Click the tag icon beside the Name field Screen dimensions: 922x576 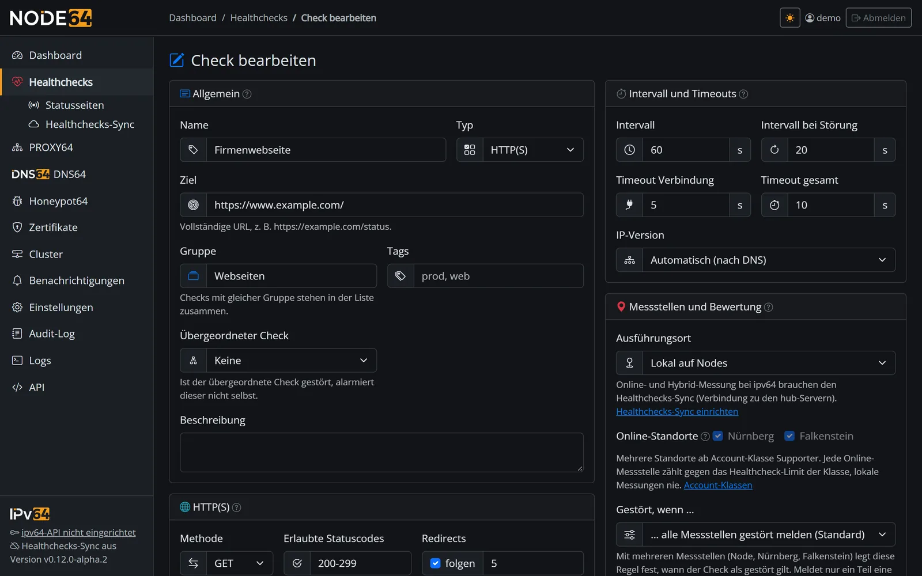pyautogui.click(x=194, y=150)
